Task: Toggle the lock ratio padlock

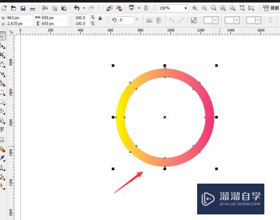Action: click(100, 18)
